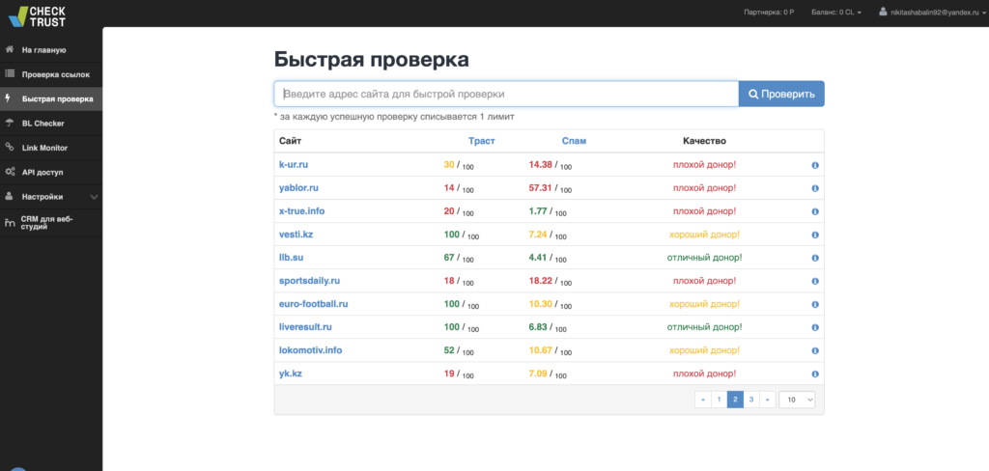Click the gears icon beside API доступ
989x471 pixels.
click(x=10, y=172)
